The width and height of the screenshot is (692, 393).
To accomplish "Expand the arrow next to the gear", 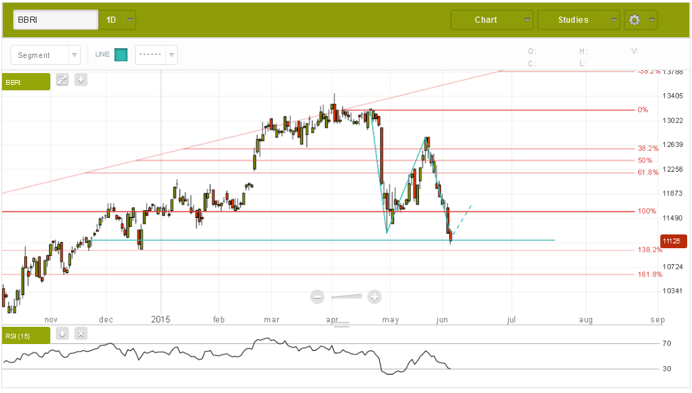I will pos(652,20).
